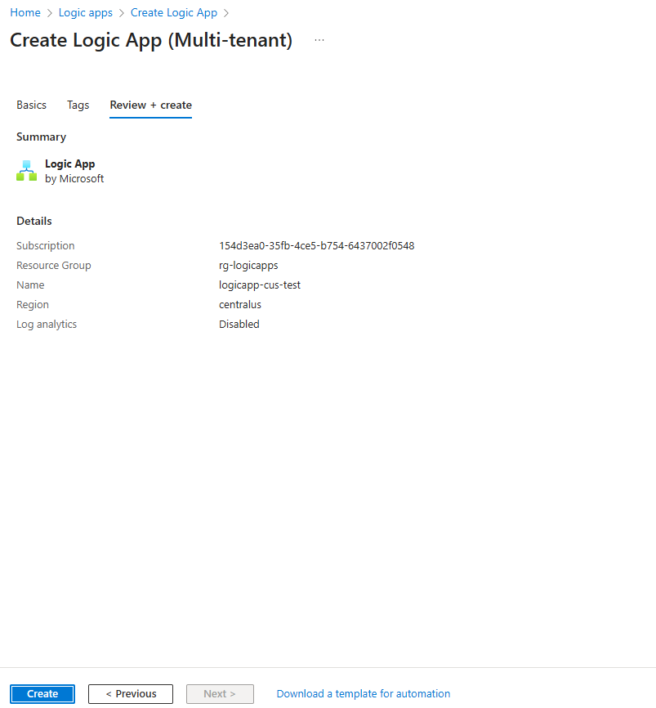Click the Home breadcrumb link
The width and height of the screenshot is (656, 708).
25,12
